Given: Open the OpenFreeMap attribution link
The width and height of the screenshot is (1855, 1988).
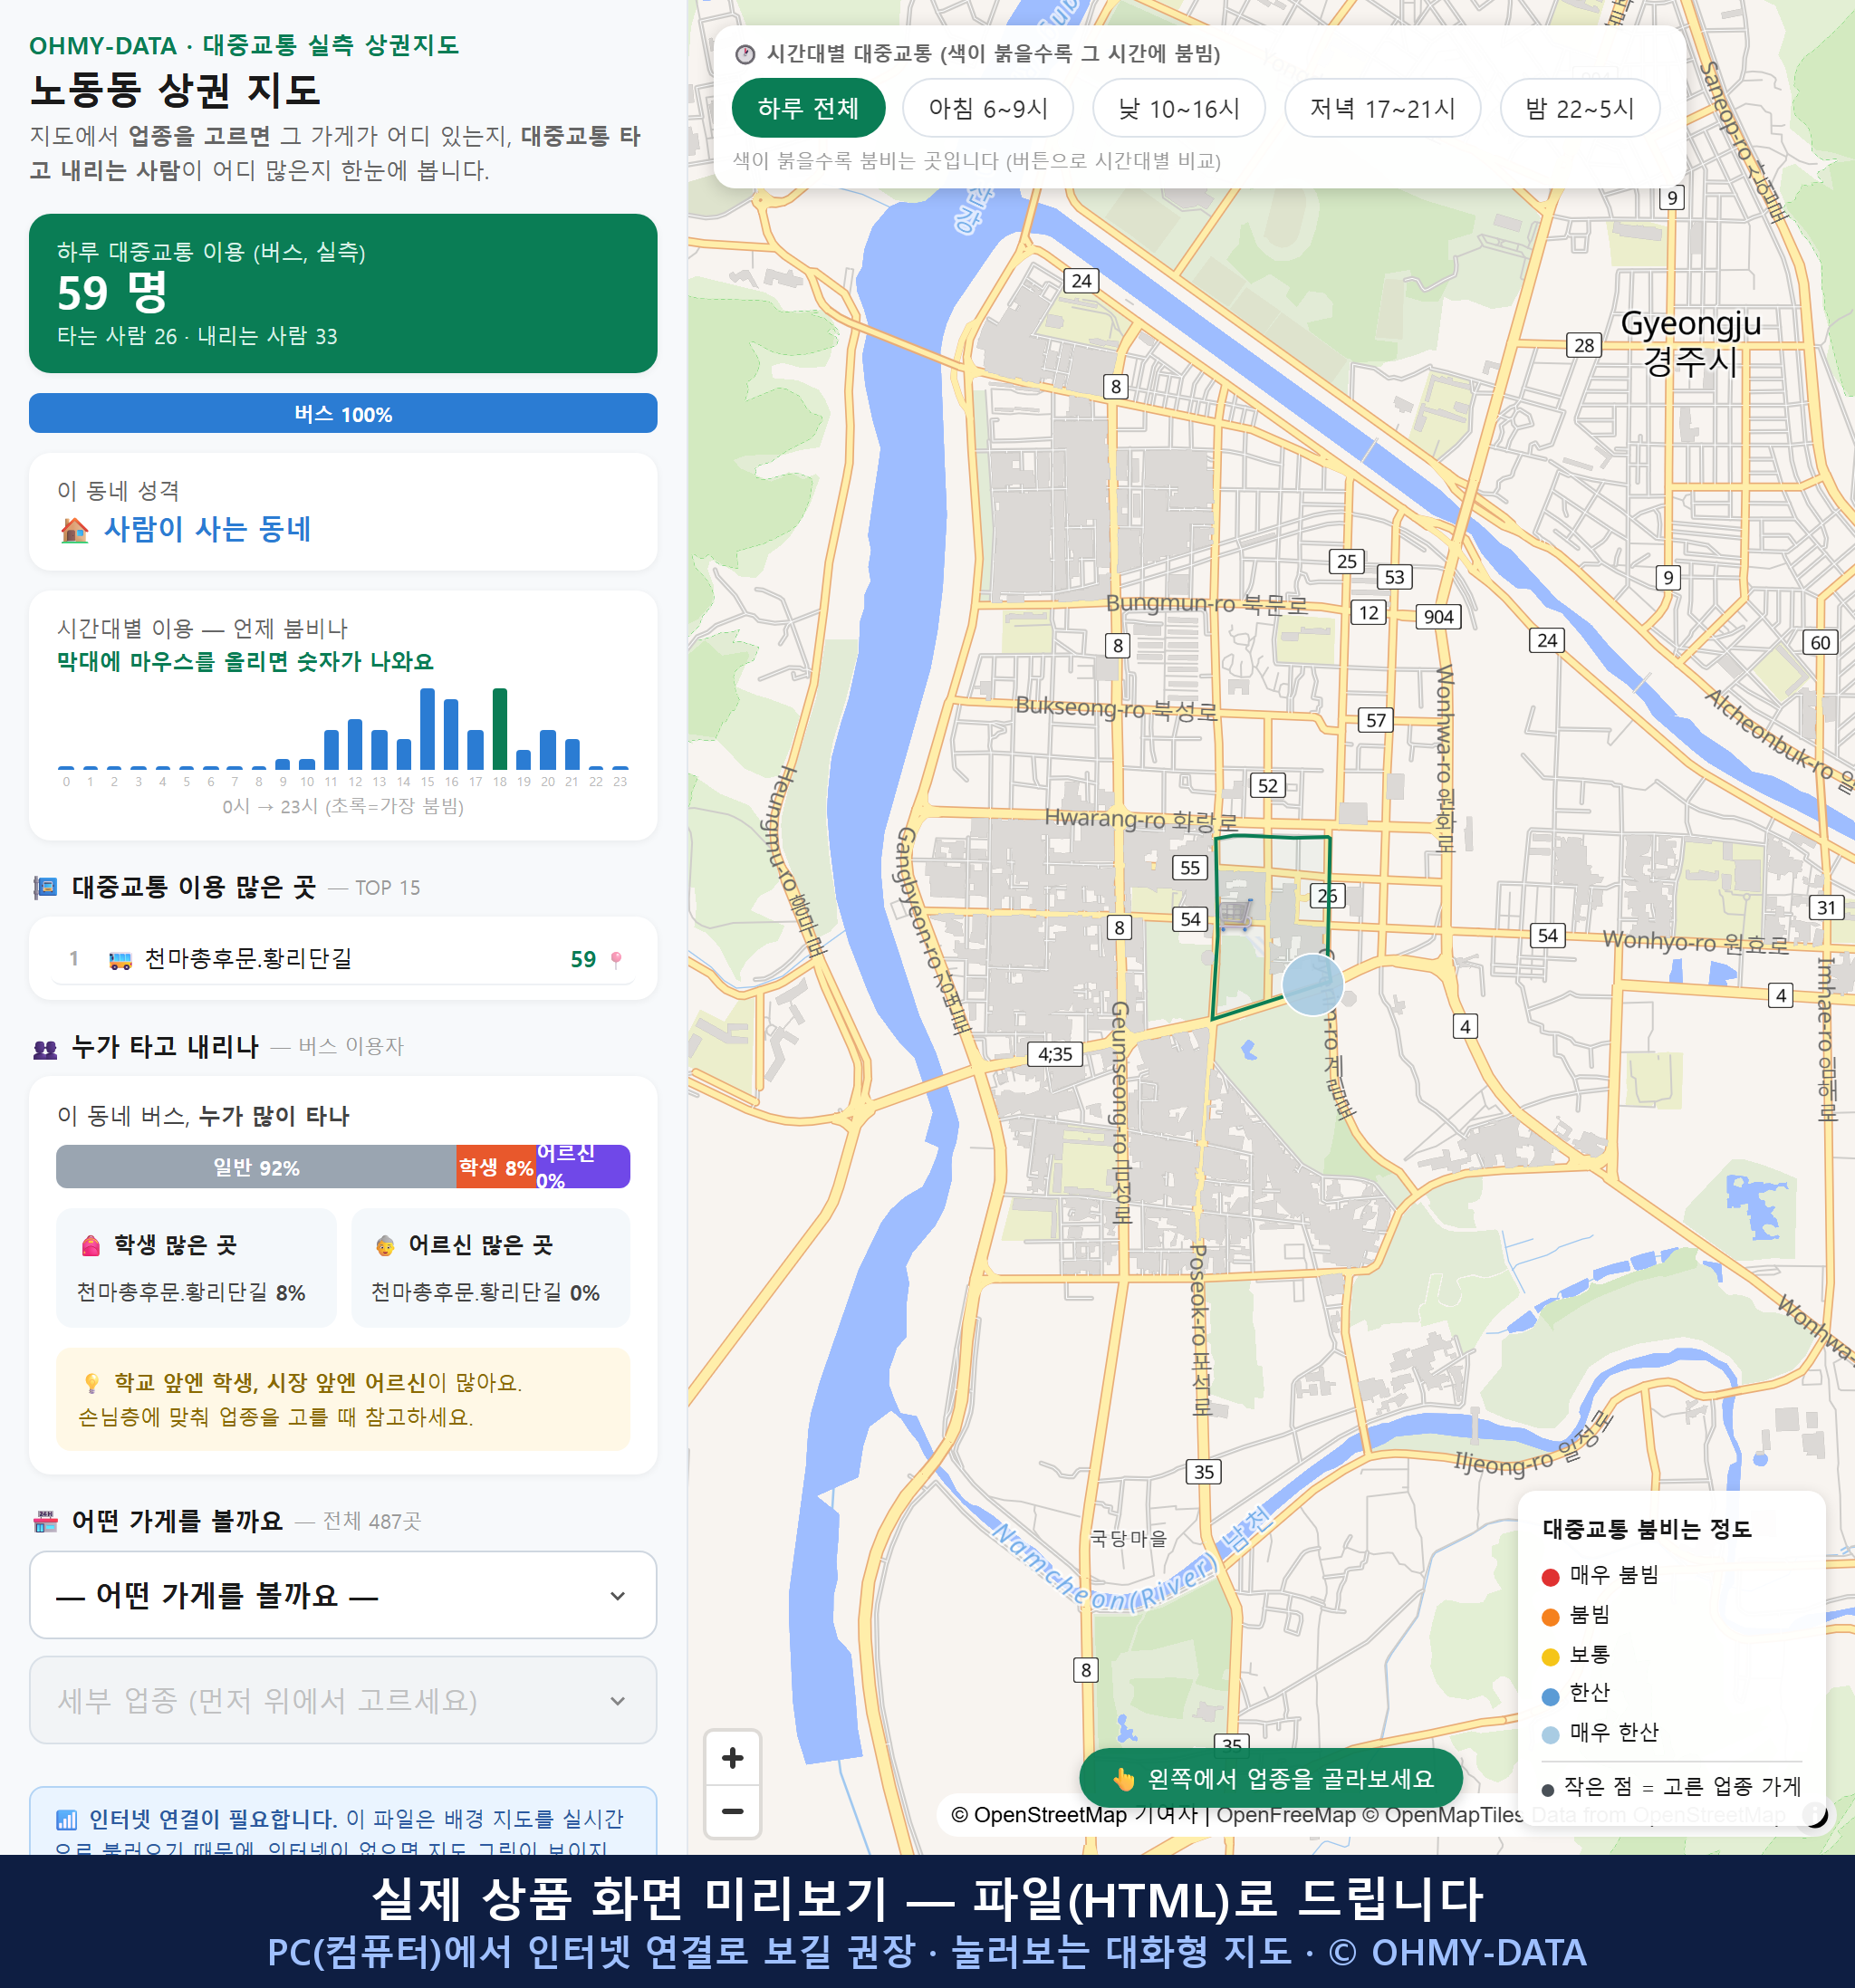Looking at the screenshot, I should tap(1286, 1815).
